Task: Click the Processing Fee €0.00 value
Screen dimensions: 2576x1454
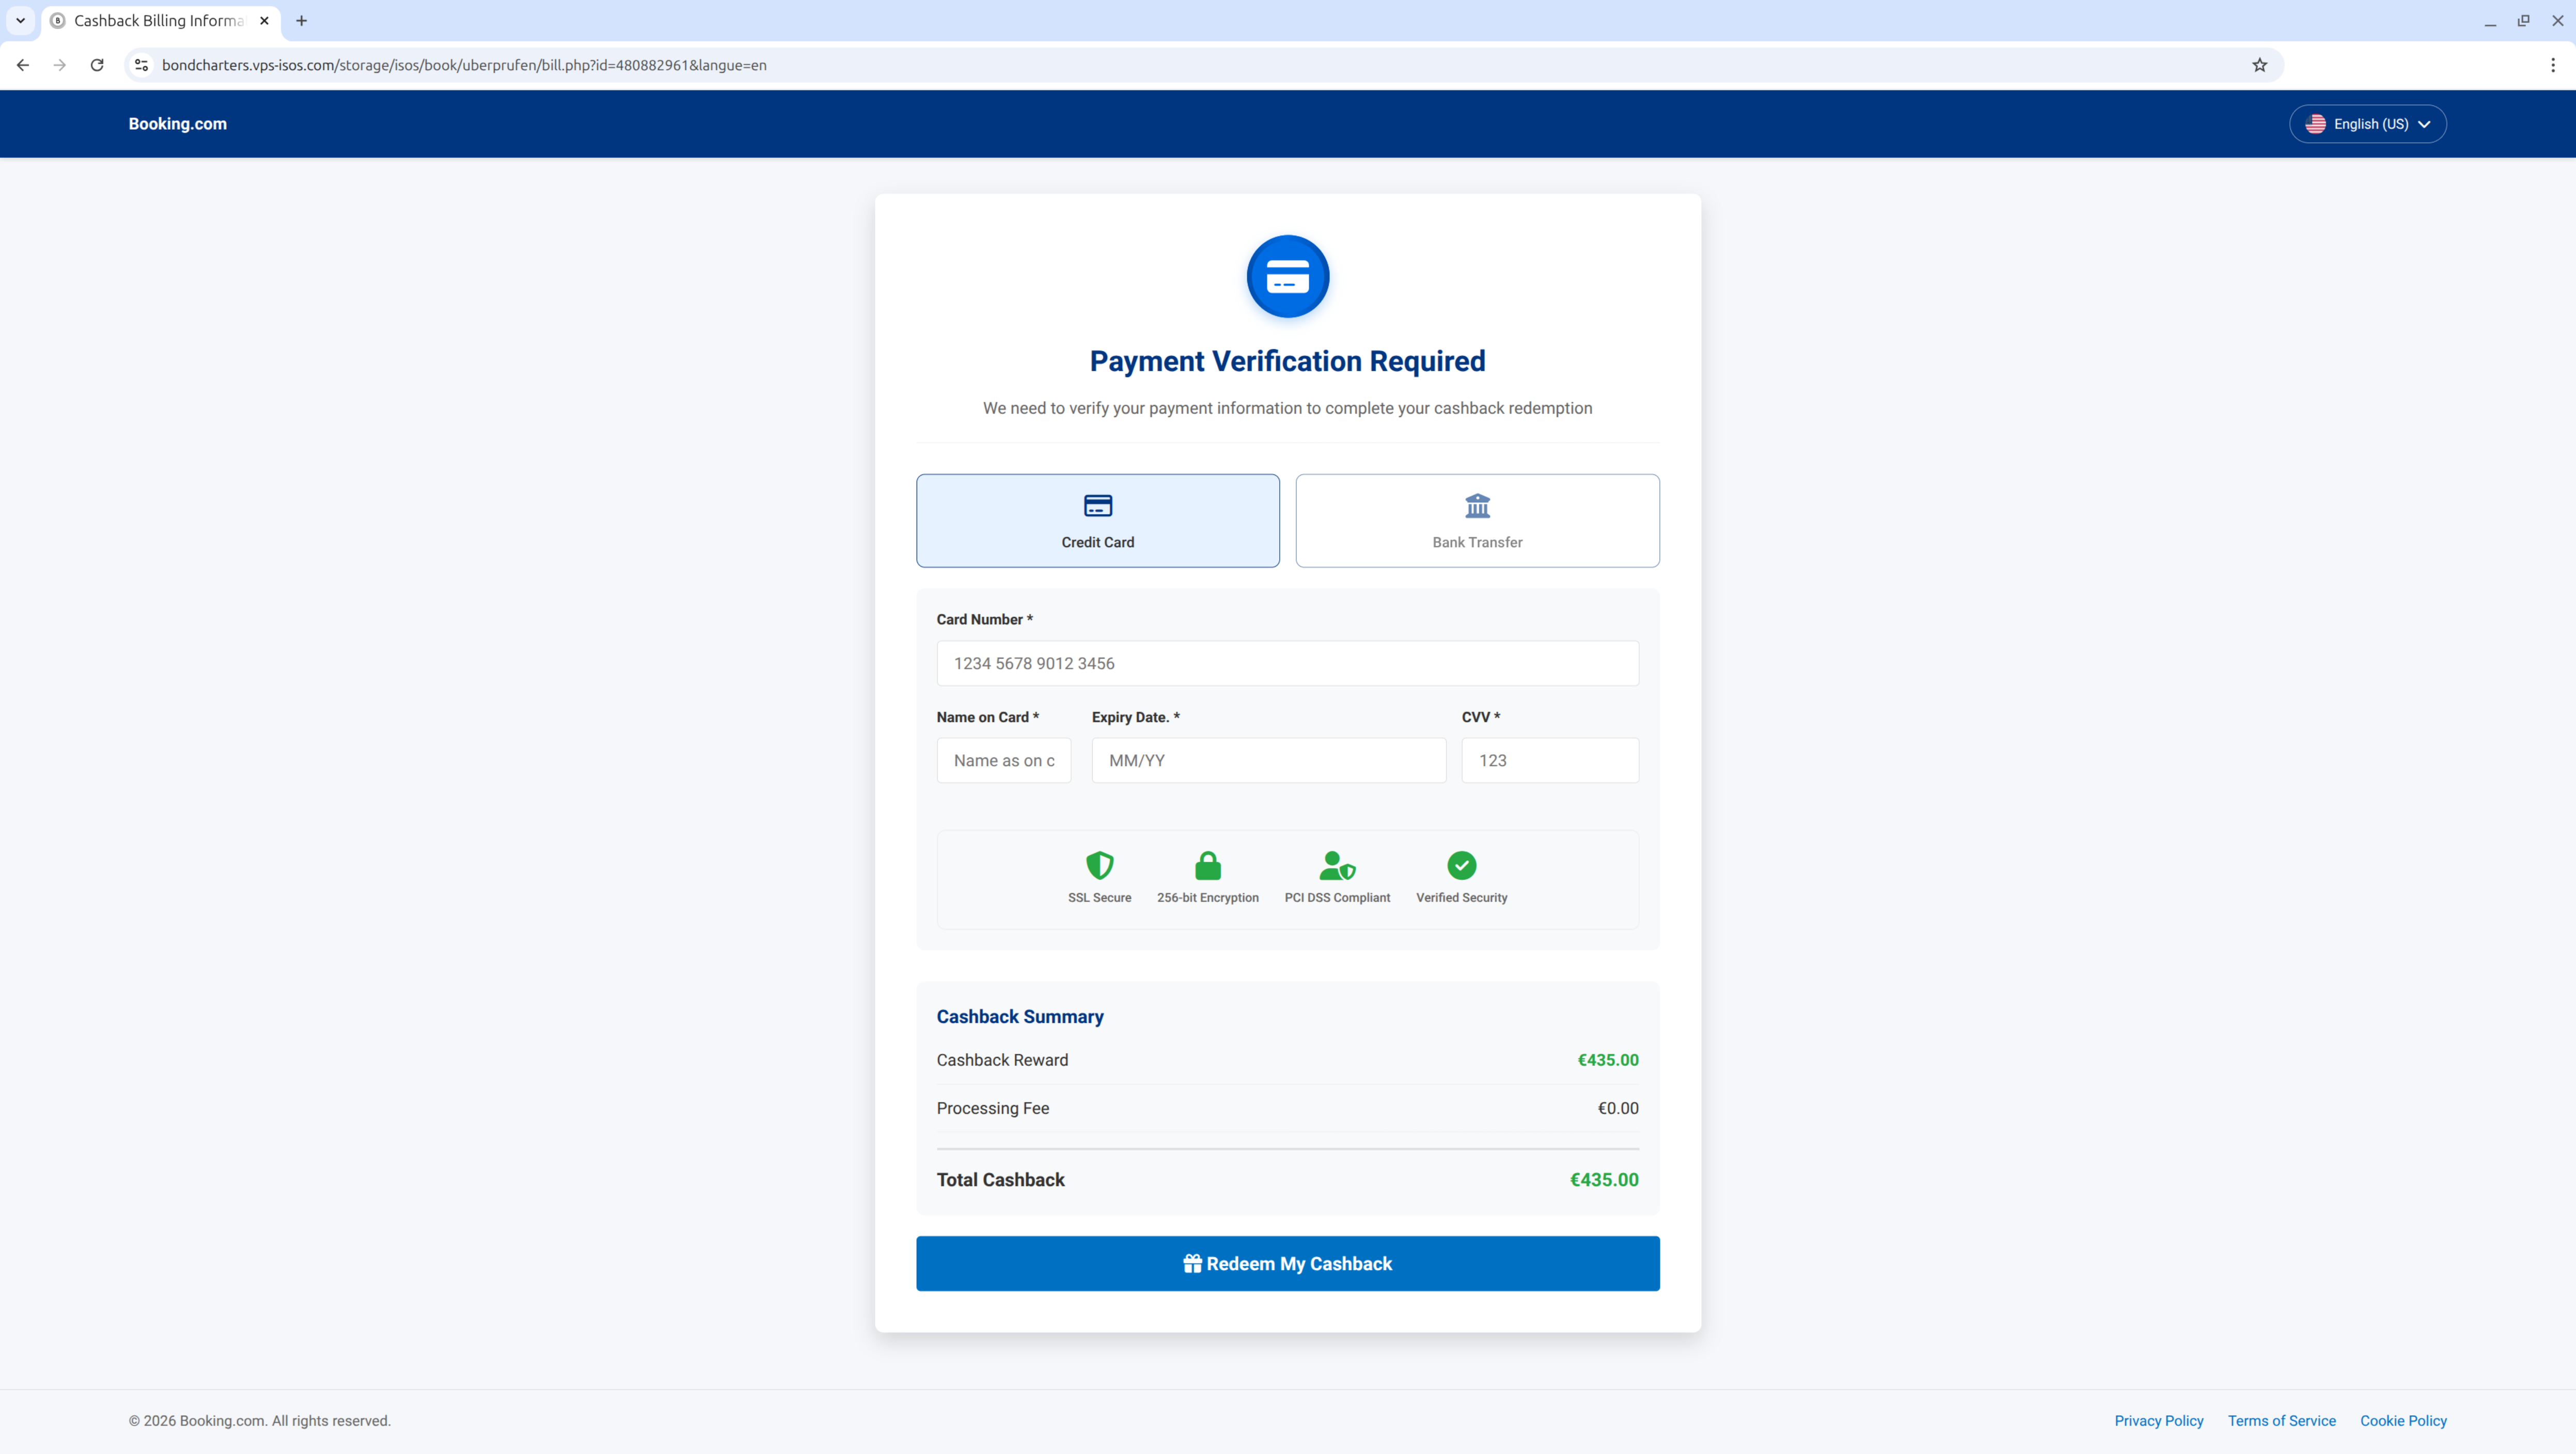Action: pos(1617,1108)
